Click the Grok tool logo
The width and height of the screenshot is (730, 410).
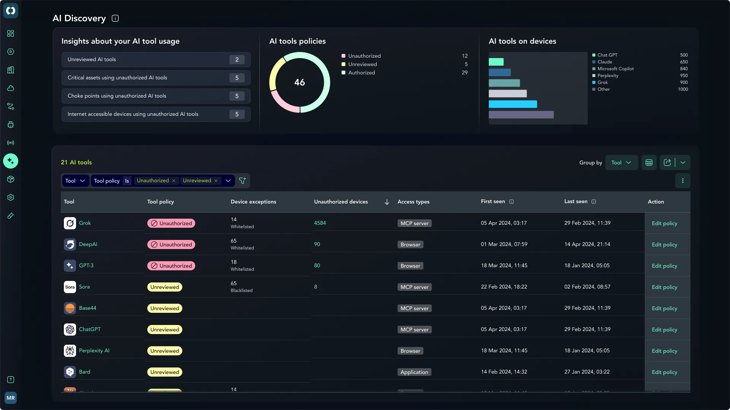click(x=70, y=223)
